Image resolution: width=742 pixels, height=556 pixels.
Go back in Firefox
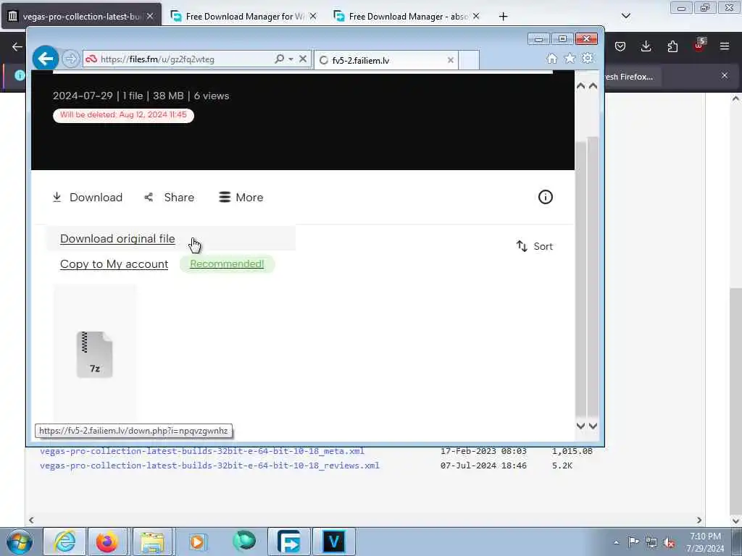click(17, 46)
